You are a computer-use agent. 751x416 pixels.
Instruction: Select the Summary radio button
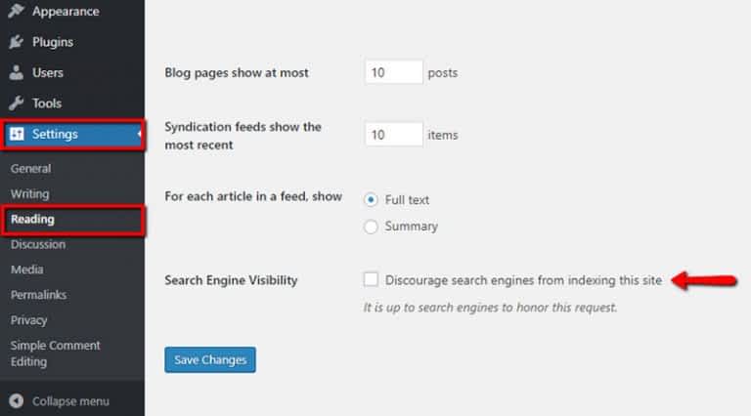(x=371, y=227)
